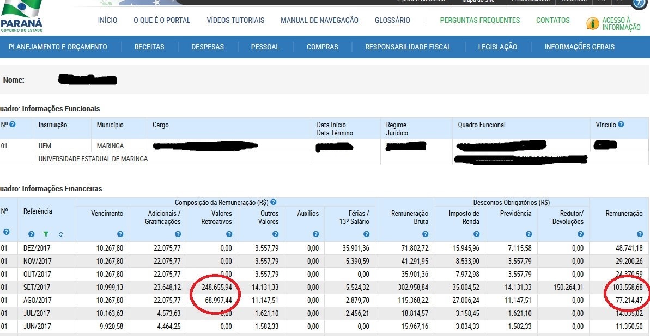Screen dimensions: 650x336
Task: Click help icon under the last Remuneração column
Action: pos(640,234)
